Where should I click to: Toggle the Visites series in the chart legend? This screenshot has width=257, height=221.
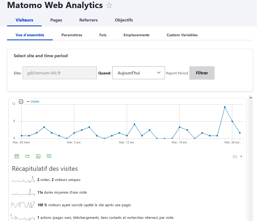point(35,102)
